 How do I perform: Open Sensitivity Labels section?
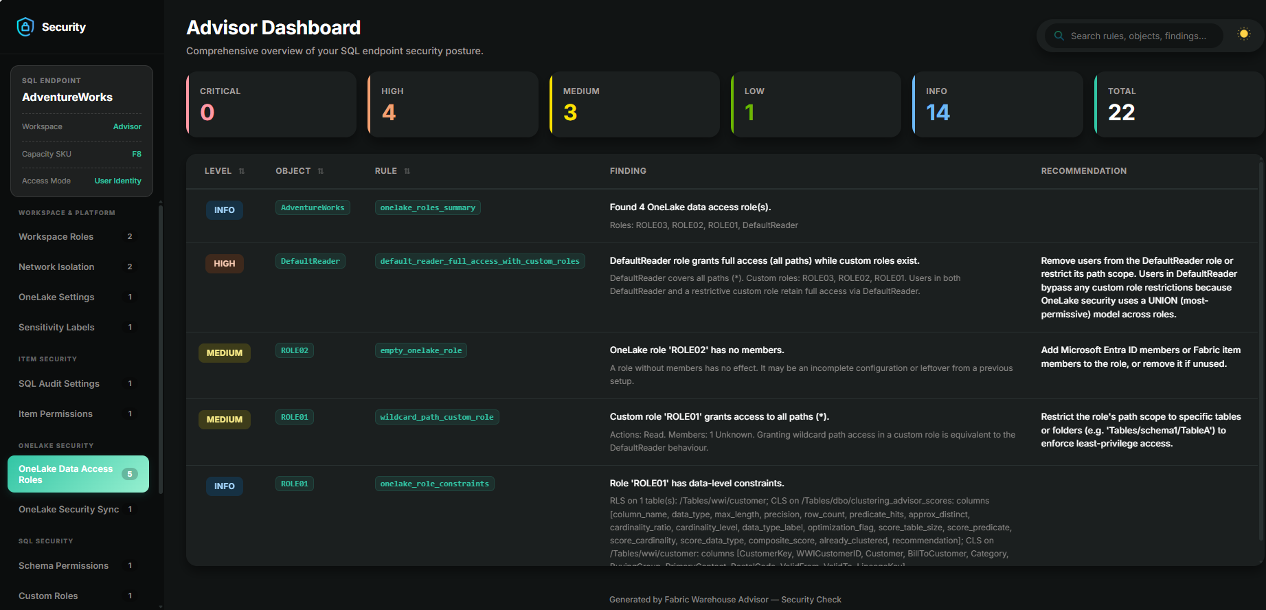[x=78, y=328]
